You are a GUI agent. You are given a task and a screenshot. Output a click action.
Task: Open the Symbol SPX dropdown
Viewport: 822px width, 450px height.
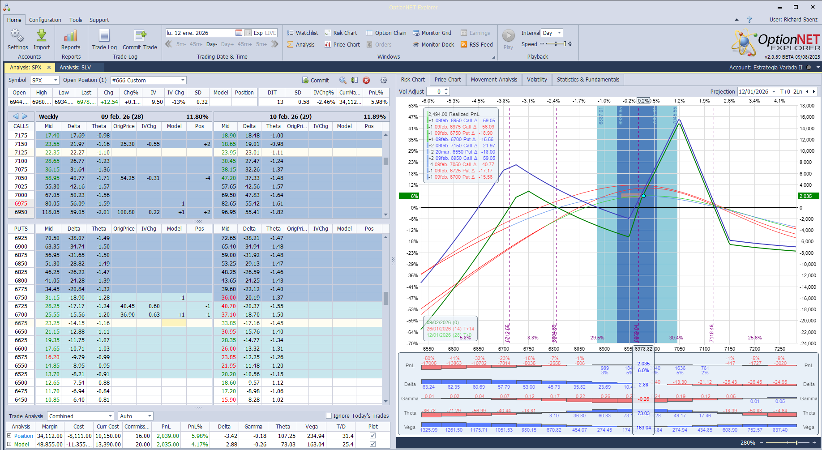pos(56,81)
